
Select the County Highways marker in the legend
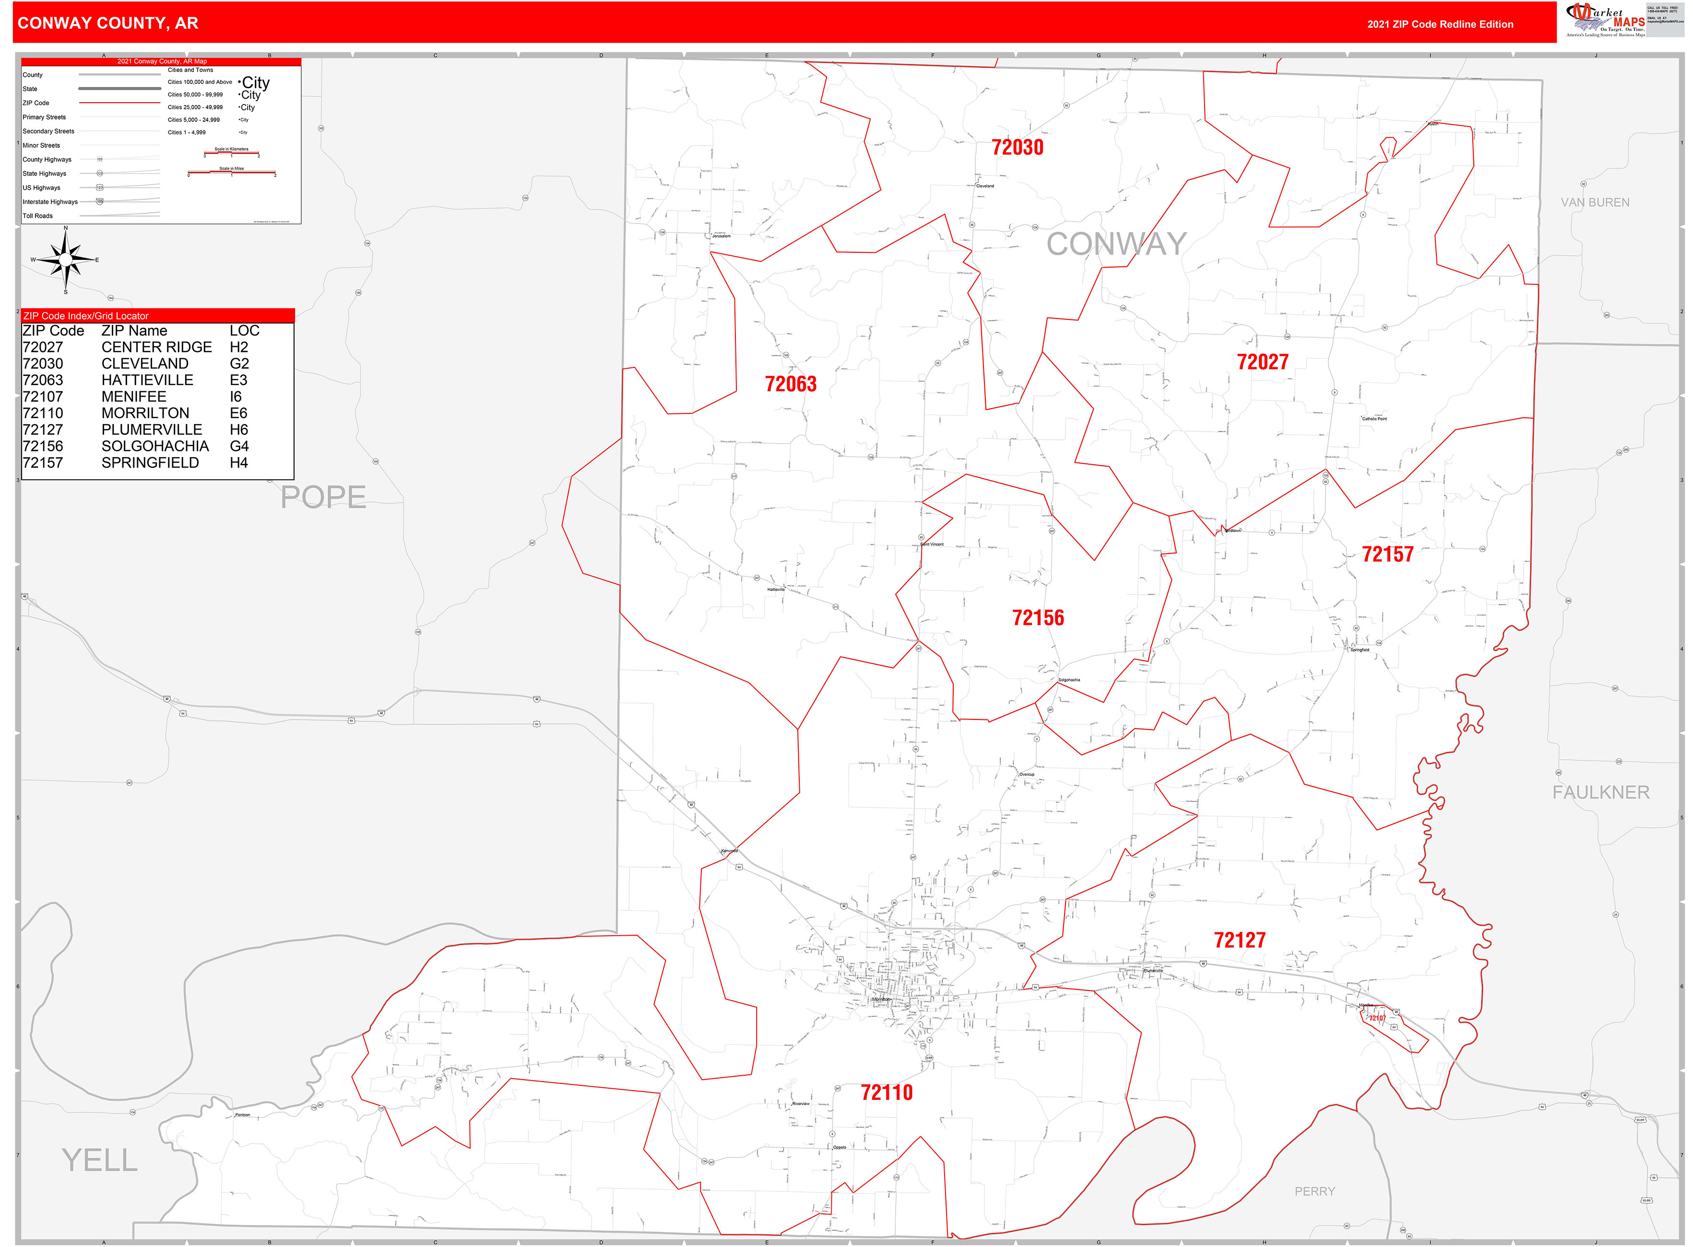coord(100,159)
